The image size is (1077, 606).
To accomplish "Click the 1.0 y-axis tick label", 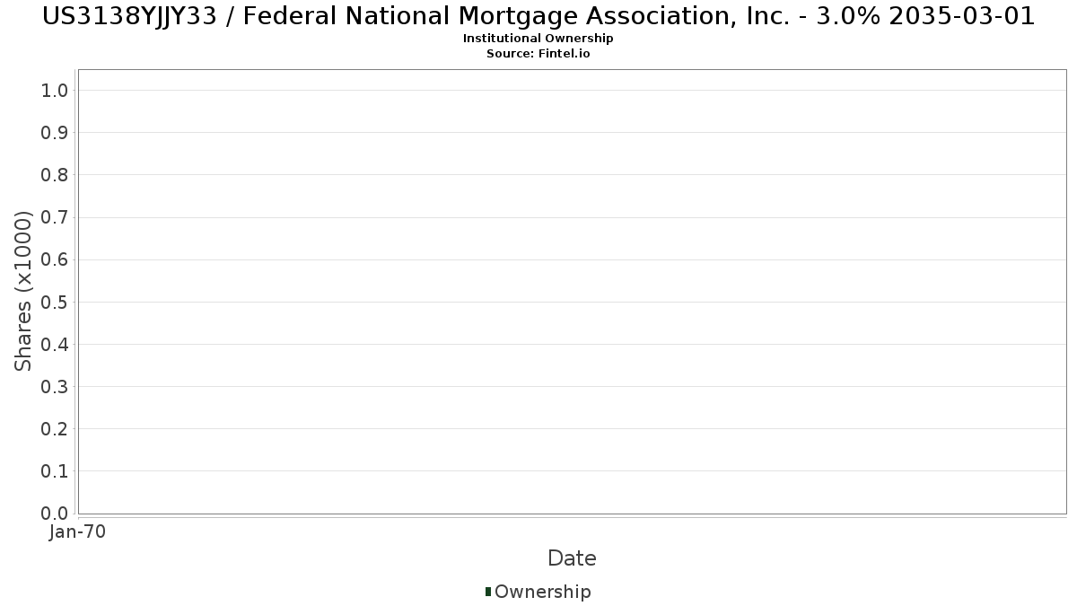I will tap(55, 90).
